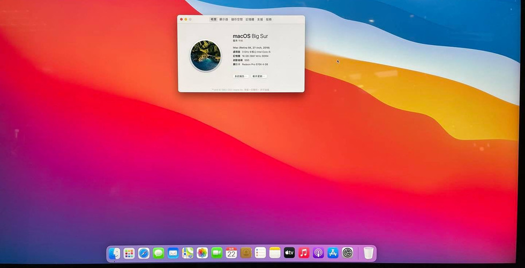Click the 16 GB 2667 MHz DDR4 text
525x268 pixels.
coord(255,56)
